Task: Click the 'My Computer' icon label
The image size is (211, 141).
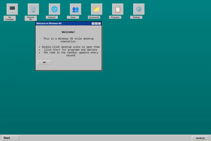Action: click(10, 18)
